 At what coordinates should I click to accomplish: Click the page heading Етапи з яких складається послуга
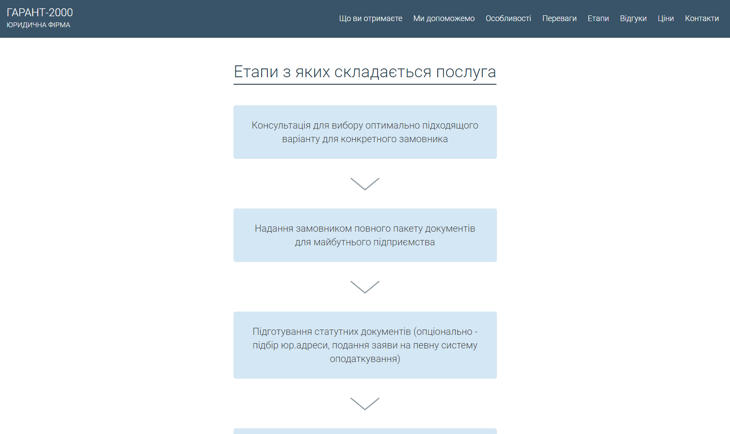pyautogui.click(x=365, y=72)
